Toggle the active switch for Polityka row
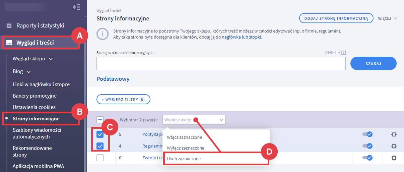The image size is (404, 172). pos(367,134)
